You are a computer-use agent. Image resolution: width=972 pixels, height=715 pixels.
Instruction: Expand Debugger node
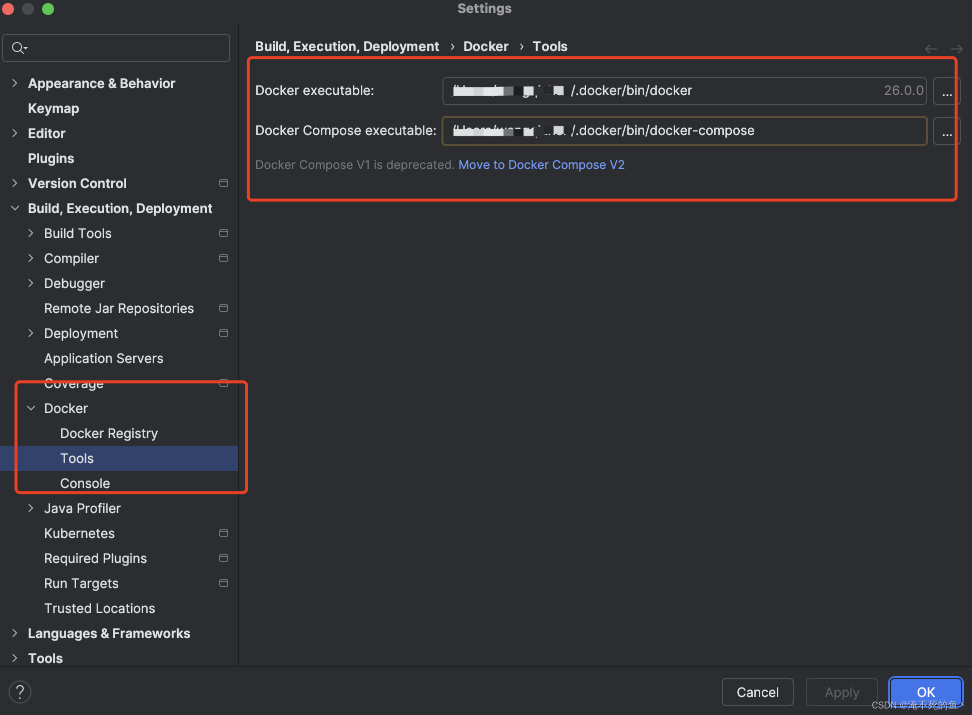[31, 283]
